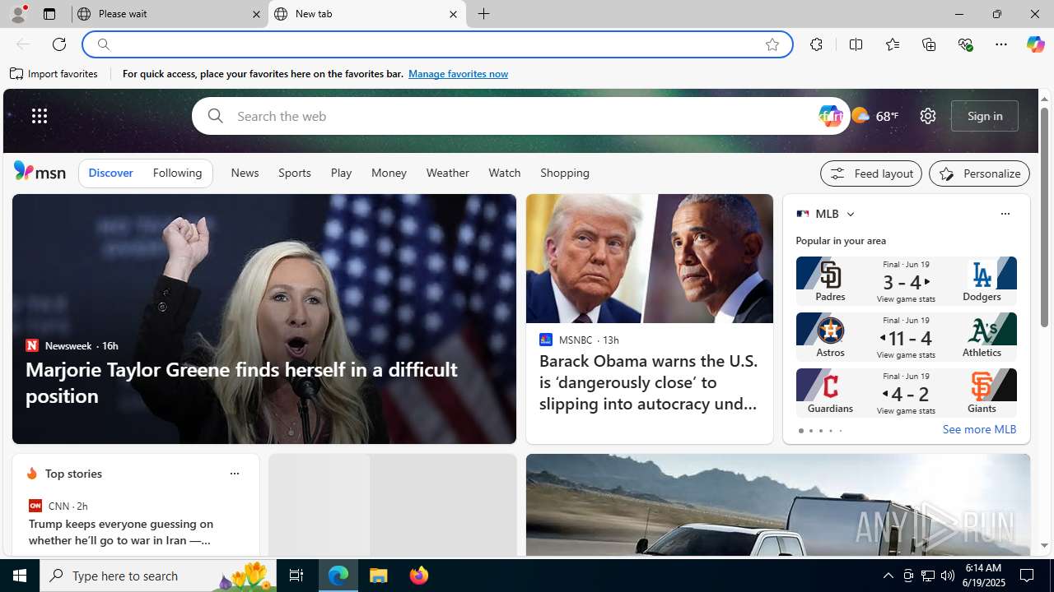Open the weather 68°F widget
The height and width of the screenshot is (592, 1054).
coord(874,116)
